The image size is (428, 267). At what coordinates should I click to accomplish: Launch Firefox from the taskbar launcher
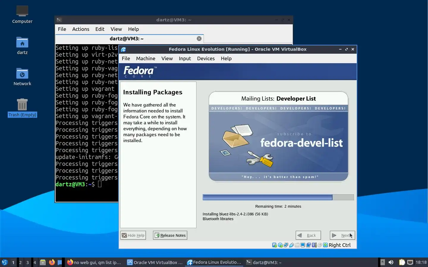coord(52,262)
